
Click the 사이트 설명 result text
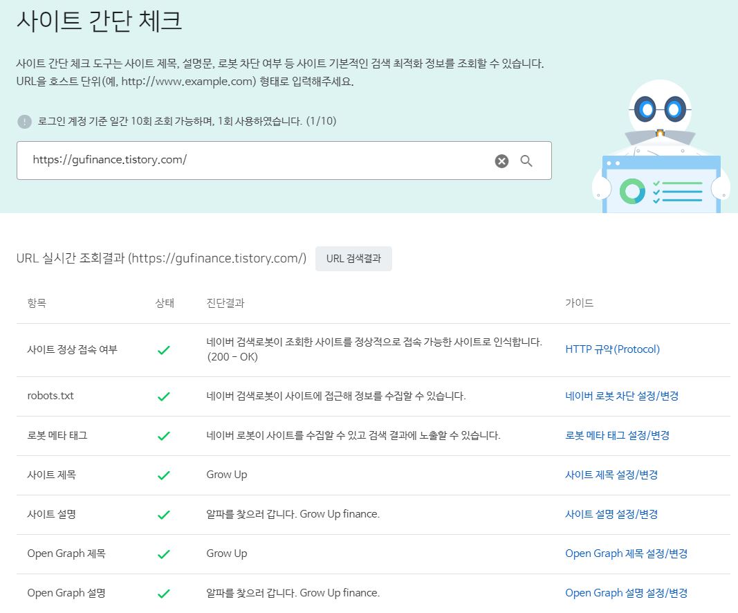[293, 514]
